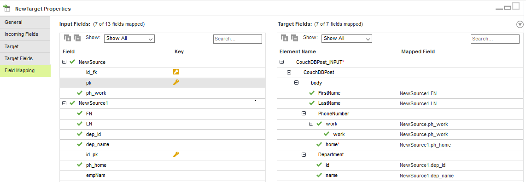Select the pk field row

(163, 83)
